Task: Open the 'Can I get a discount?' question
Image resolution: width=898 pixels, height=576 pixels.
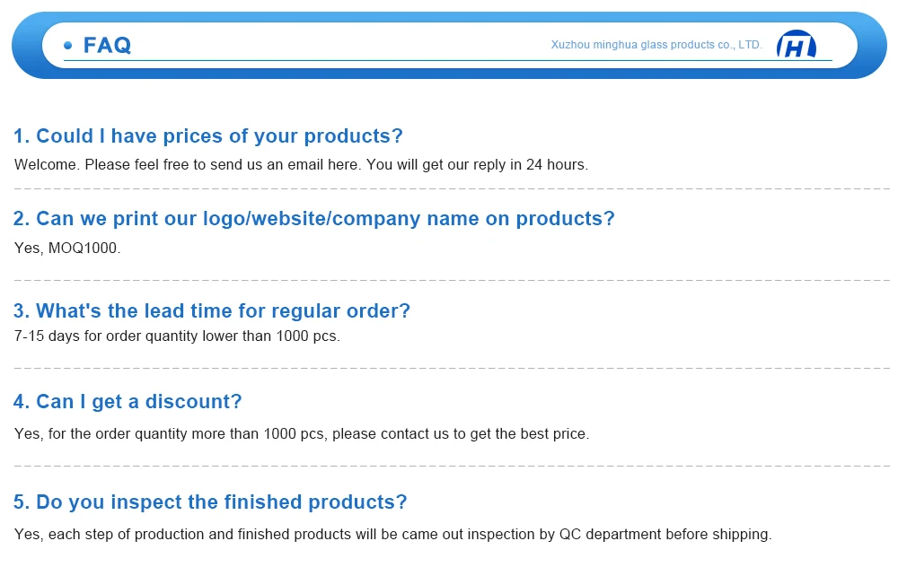Action: point(128,402)
